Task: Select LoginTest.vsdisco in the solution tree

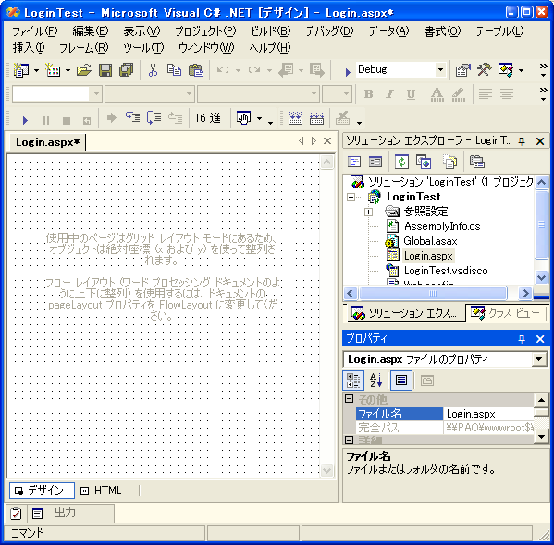Action: [x=446, y=271]
